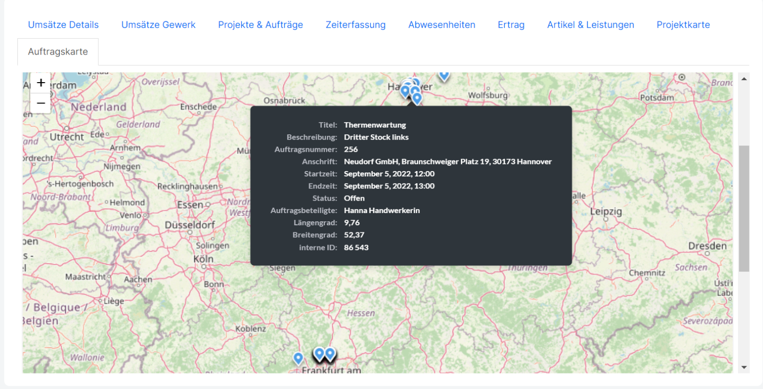Click the description Dritter Stock links

click(376, 137)
